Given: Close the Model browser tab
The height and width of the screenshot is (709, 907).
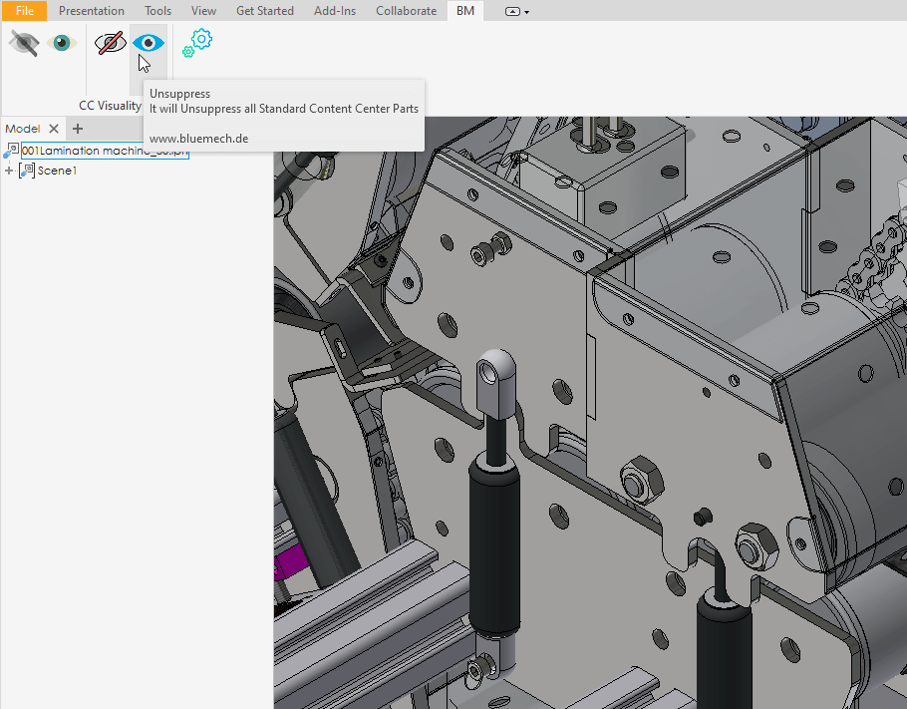Looking at the screenshot, I should coord(54,129).
